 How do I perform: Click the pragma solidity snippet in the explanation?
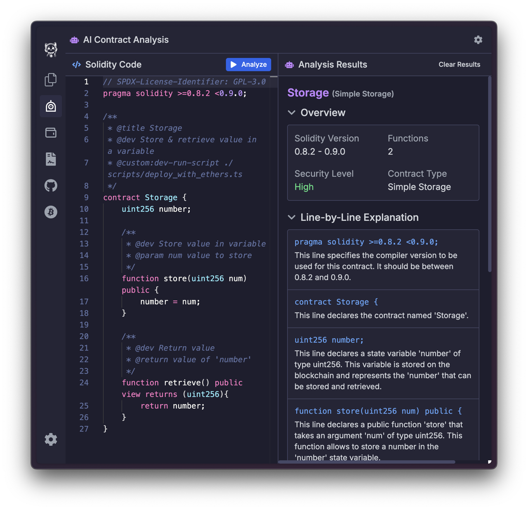click(366, 242)
